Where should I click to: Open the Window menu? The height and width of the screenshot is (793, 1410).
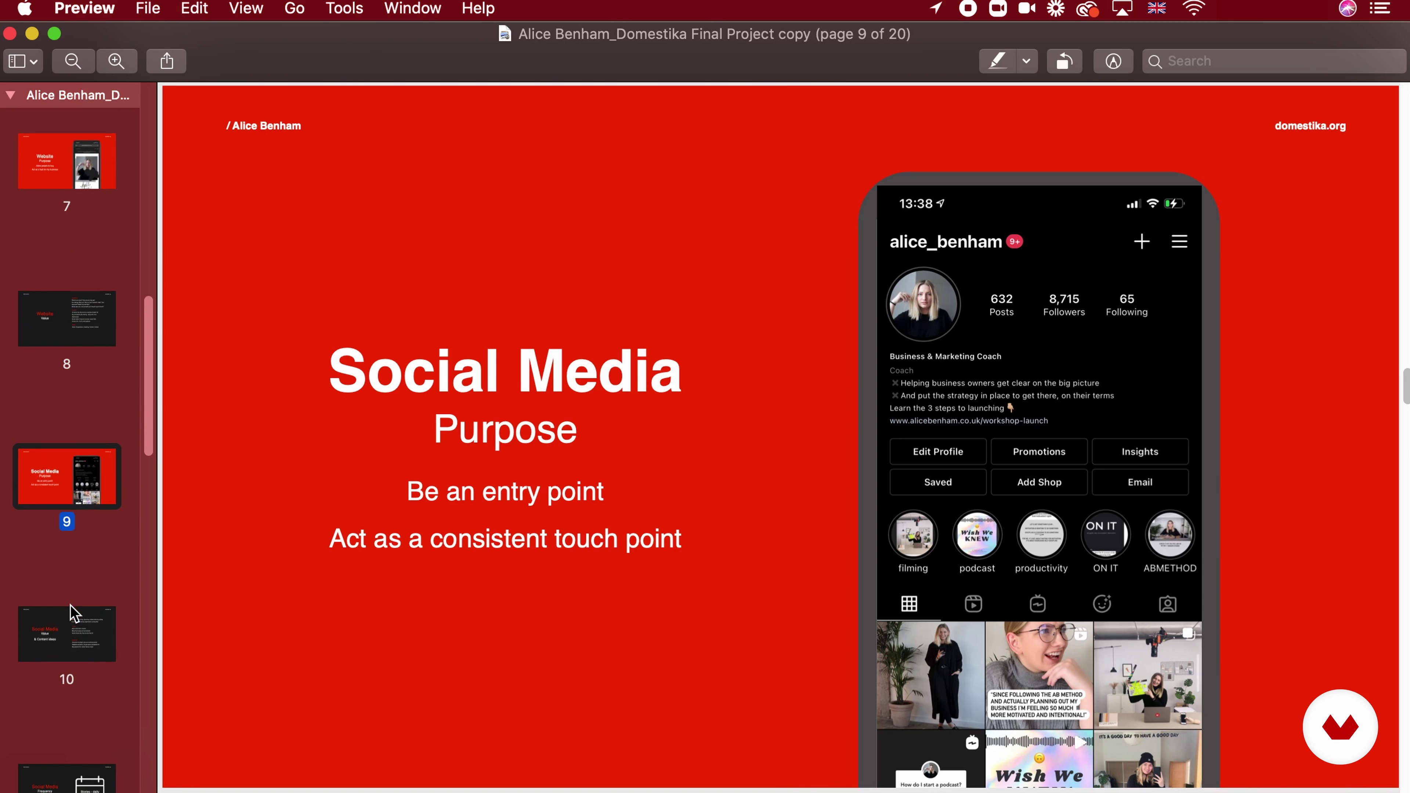tap(412, 8)
